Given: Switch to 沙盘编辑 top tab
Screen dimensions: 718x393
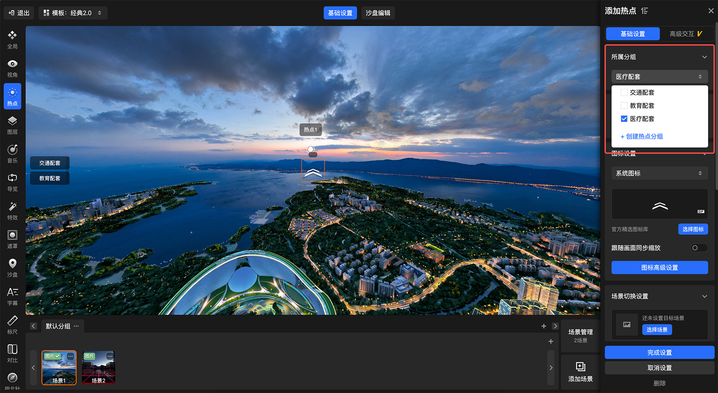Looking at the screenshot, I should point(378,13).
